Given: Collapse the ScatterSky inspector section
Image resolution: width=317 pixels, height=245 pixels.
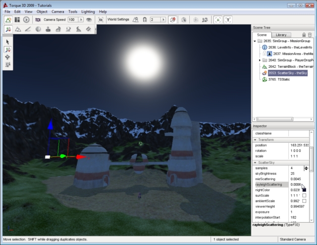Looking at the screenshot, I should [254, 162].
